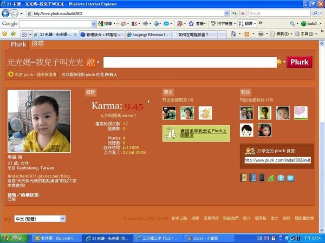Viewport: 325px width, 243px height.
Task: Click the share URL field with linda0902
Action: tap(277, 160)
